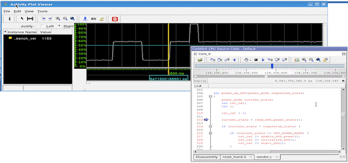Select Left justify radio button

42,26
